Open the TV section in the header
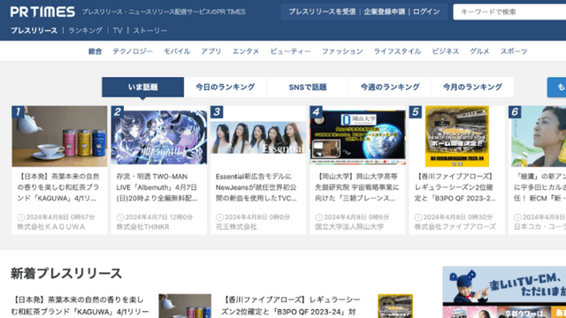This screenshot has width=566, height=318. (x=118, y=31)
